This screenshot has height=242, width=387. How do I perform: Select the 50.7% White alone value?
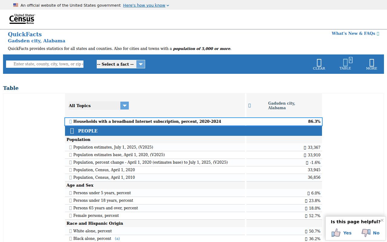pos(315,231)
